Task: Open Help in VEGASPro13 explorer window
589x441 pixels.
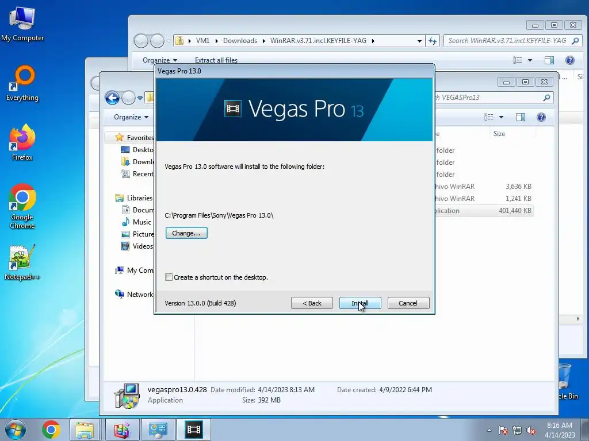Action: pos(541,117)
